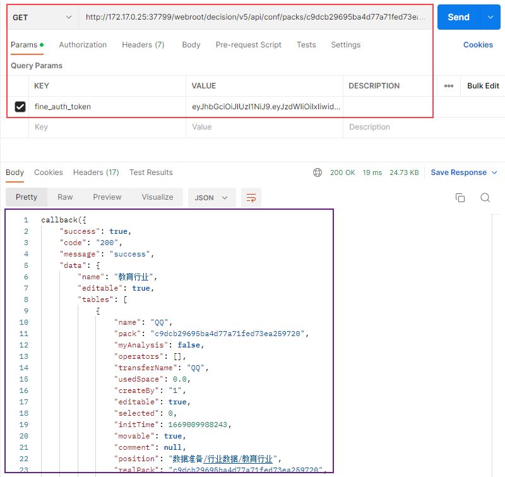This screenshot has width=505, height=477.
Task: Click the network globe icon
Action: coord(318,172)
